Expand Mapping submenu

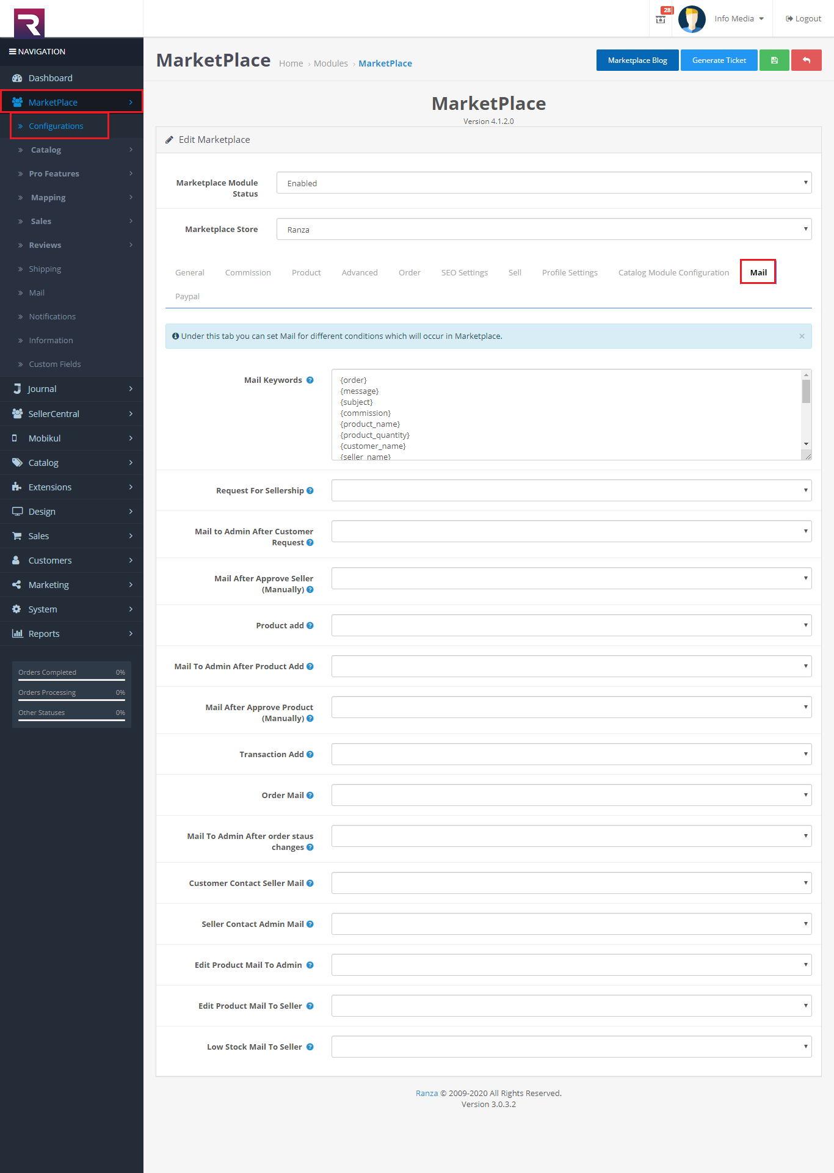71,198
